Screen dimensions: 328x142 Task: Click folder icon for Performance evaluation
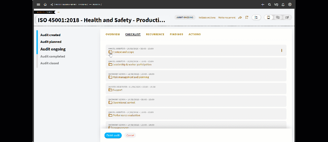[110, 115]
